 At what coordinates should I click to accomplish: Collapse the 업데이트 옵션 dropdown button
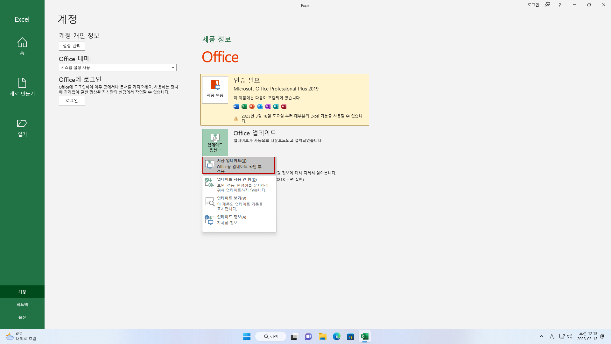(x=215, y=142)
